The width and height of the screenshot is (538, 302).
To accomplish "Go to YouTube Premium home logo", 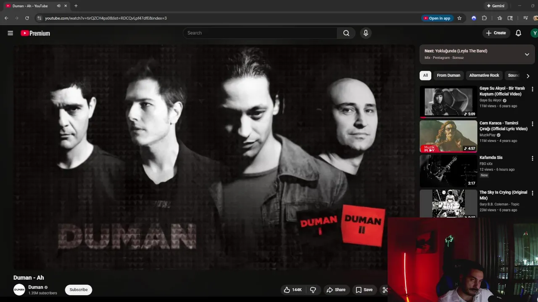I will pyautogui.click(x=35, y=33).
